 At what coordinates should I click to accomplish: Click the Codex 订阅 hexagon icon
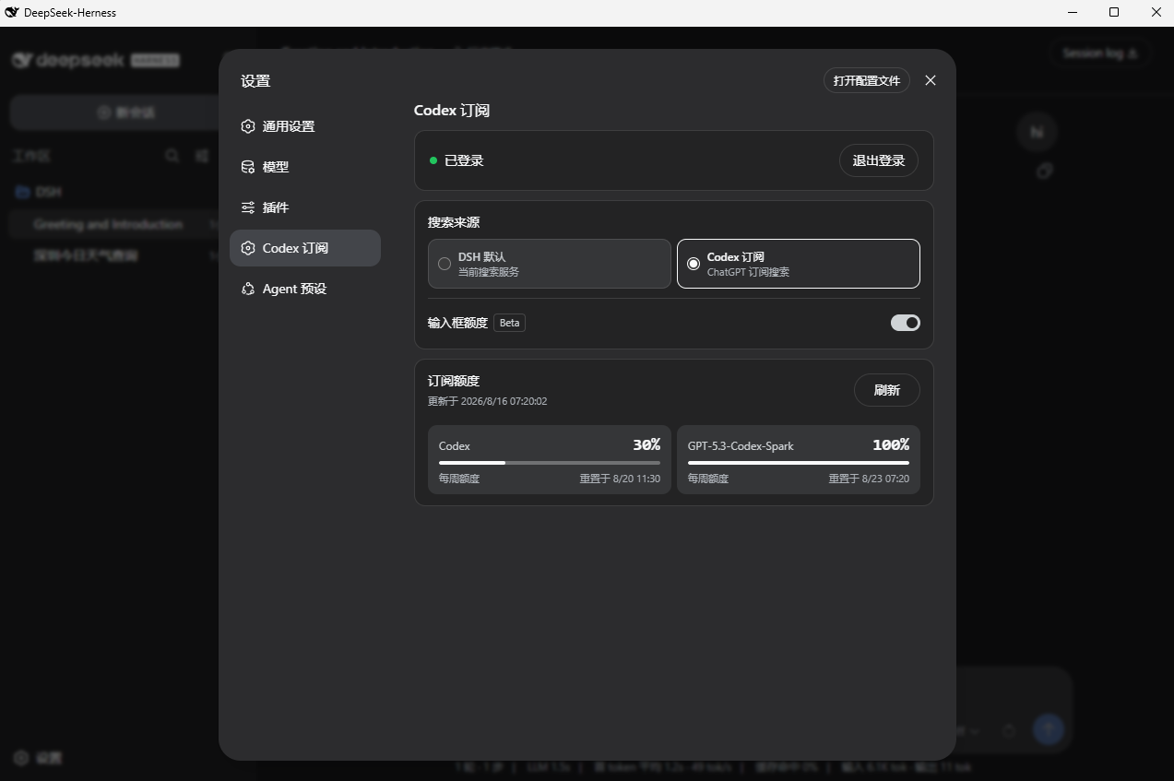(248, 248)
